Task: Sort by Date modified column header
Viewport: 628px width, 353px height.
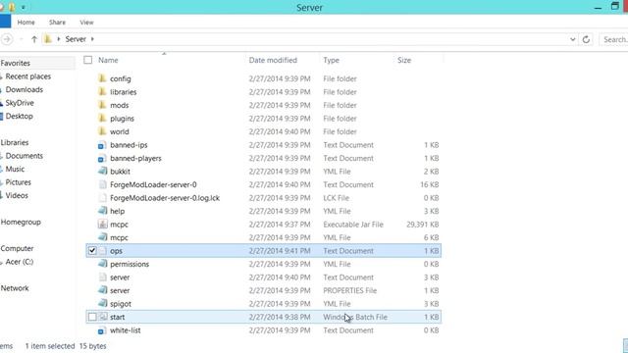Action: 273,60
